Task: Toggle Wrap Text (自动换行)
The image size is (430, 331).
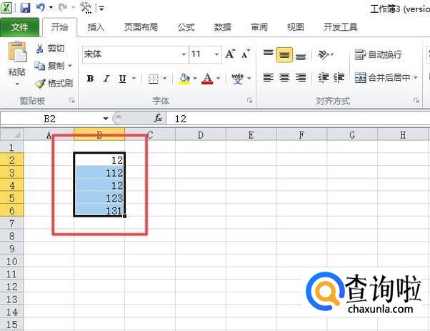Action: pos(378,54)
